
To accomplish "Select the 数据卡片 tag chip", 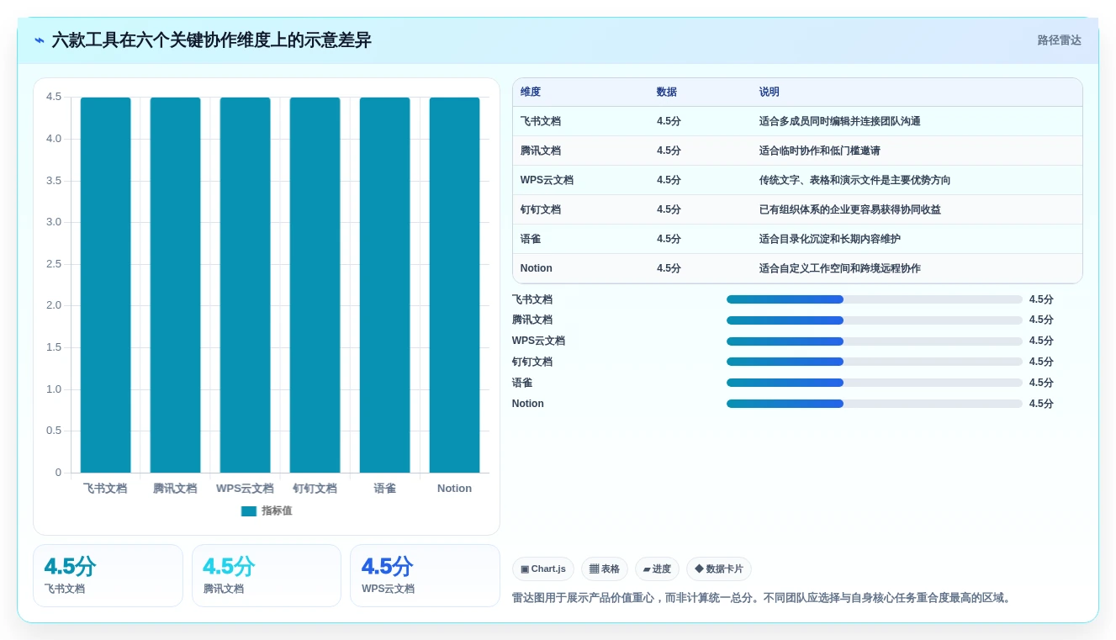I will (x=719, y=569).
